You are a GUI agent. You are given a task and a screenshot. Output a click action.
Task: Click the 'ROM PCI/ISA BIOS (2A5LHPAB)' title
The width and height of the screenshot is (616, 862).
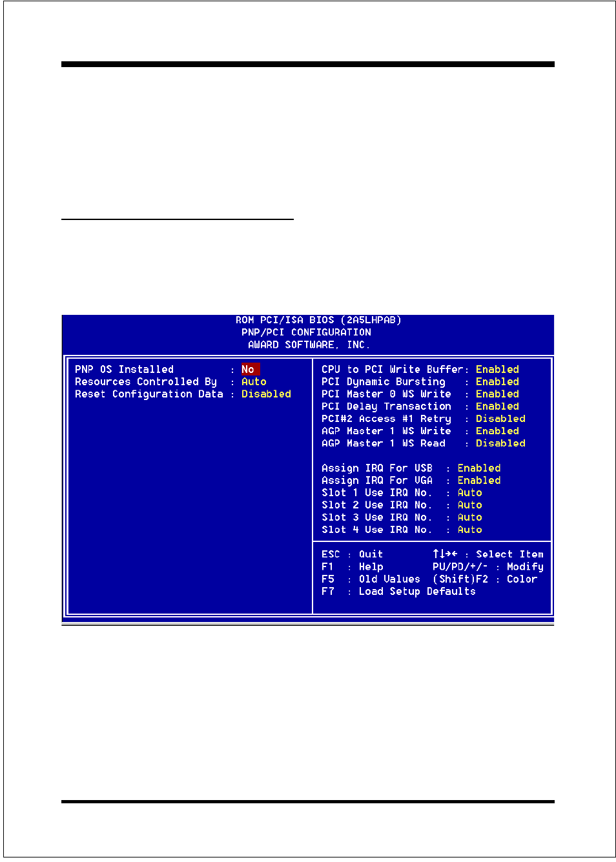[x=318, y=319]
